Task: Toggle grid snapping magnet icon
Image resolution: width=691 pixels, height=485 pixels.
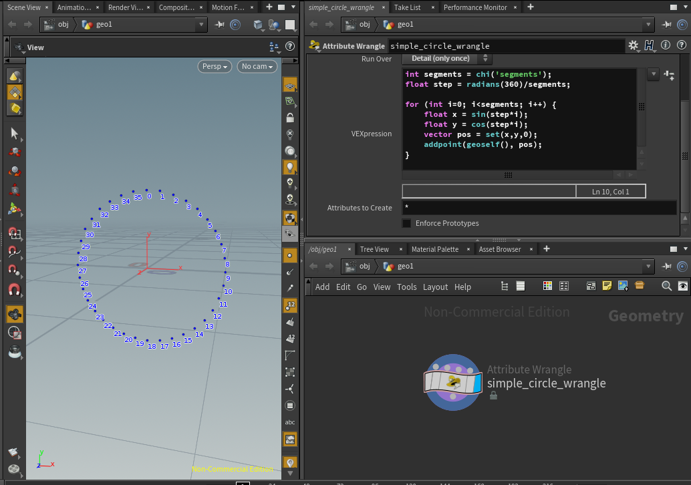Action: coord(15,232)
